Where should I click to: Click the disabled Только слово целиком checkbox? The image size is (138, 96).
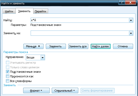(x=7, y=67)
